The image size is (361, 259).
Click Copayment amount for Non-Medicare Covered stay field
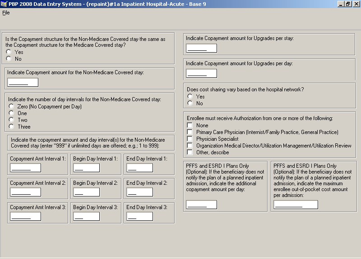point(23,82)
